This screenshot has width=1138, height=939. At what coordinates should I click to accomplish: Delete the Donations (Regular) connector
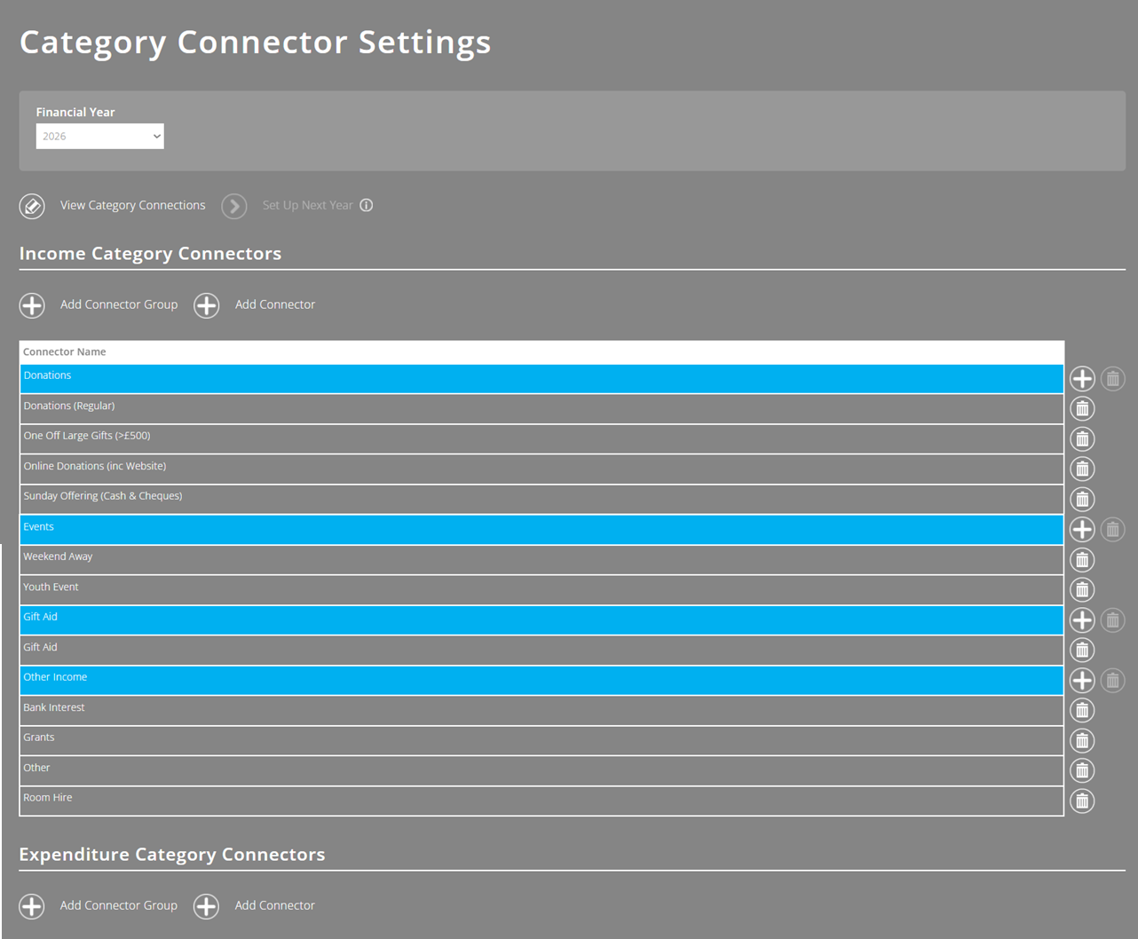point(1082,409)
